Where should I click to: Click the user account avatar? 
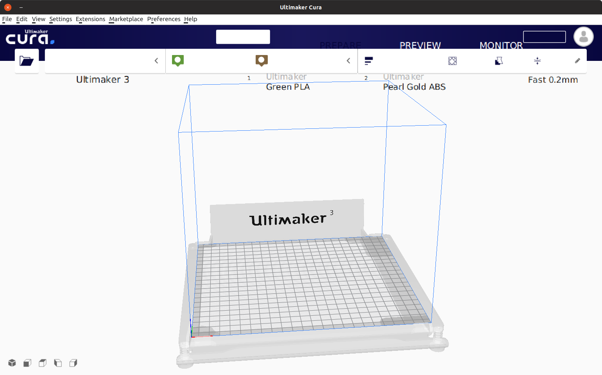tap(583, 37)
